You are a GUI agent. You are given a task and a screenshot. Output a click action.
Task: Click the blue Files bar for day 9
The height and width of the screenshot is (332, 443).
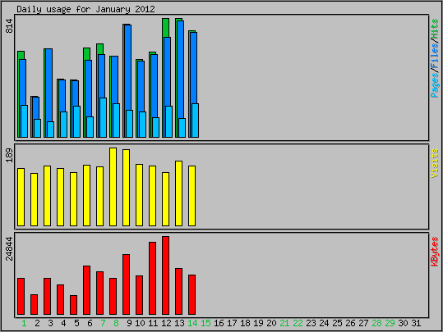tap(127, 67)
